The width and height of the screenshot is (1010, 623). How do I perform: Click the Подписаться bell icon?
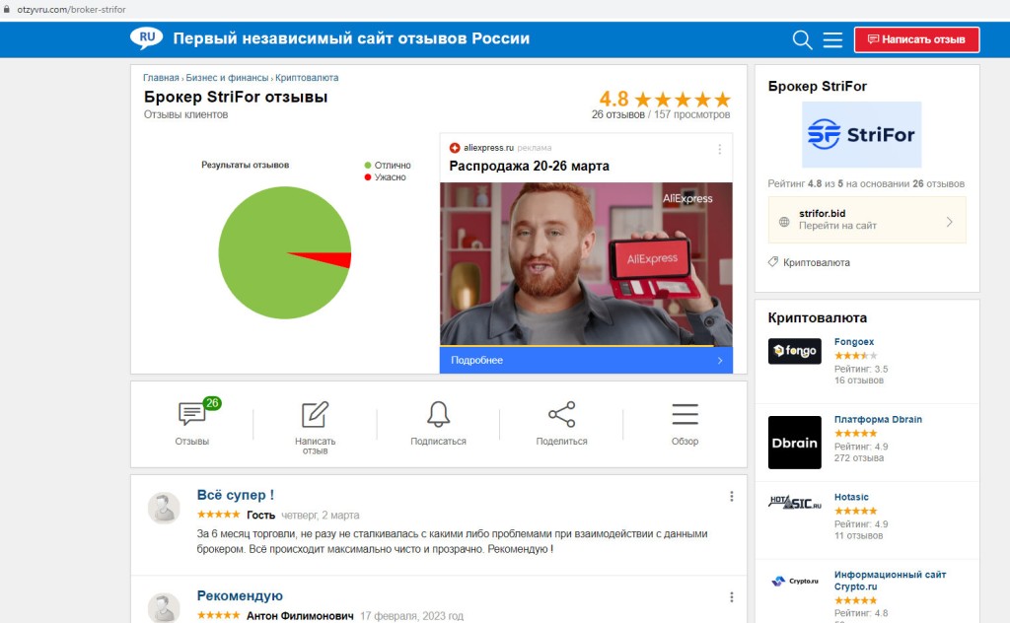pos(438,414)
